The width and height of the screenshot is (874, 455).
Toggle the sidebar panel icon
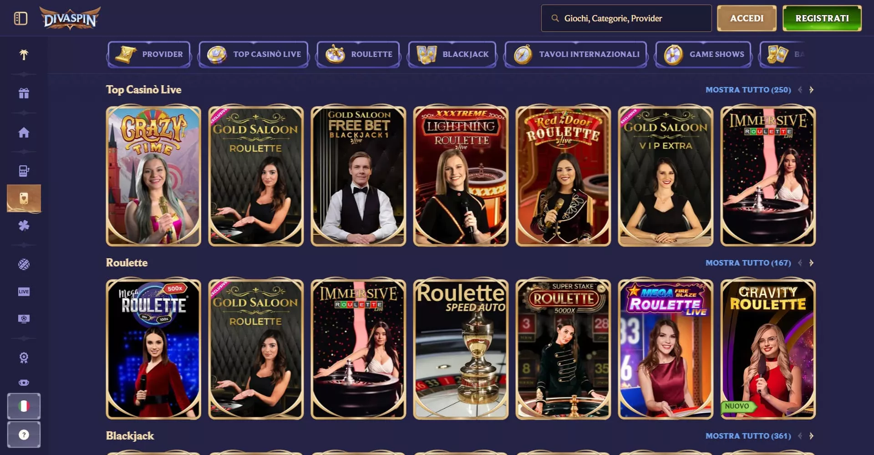(x=20, y=18)
